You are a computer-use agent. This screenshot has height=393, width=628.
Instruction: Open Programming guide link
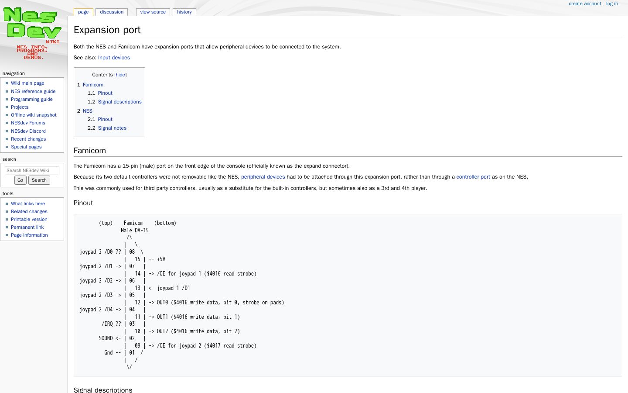point(32,99)
